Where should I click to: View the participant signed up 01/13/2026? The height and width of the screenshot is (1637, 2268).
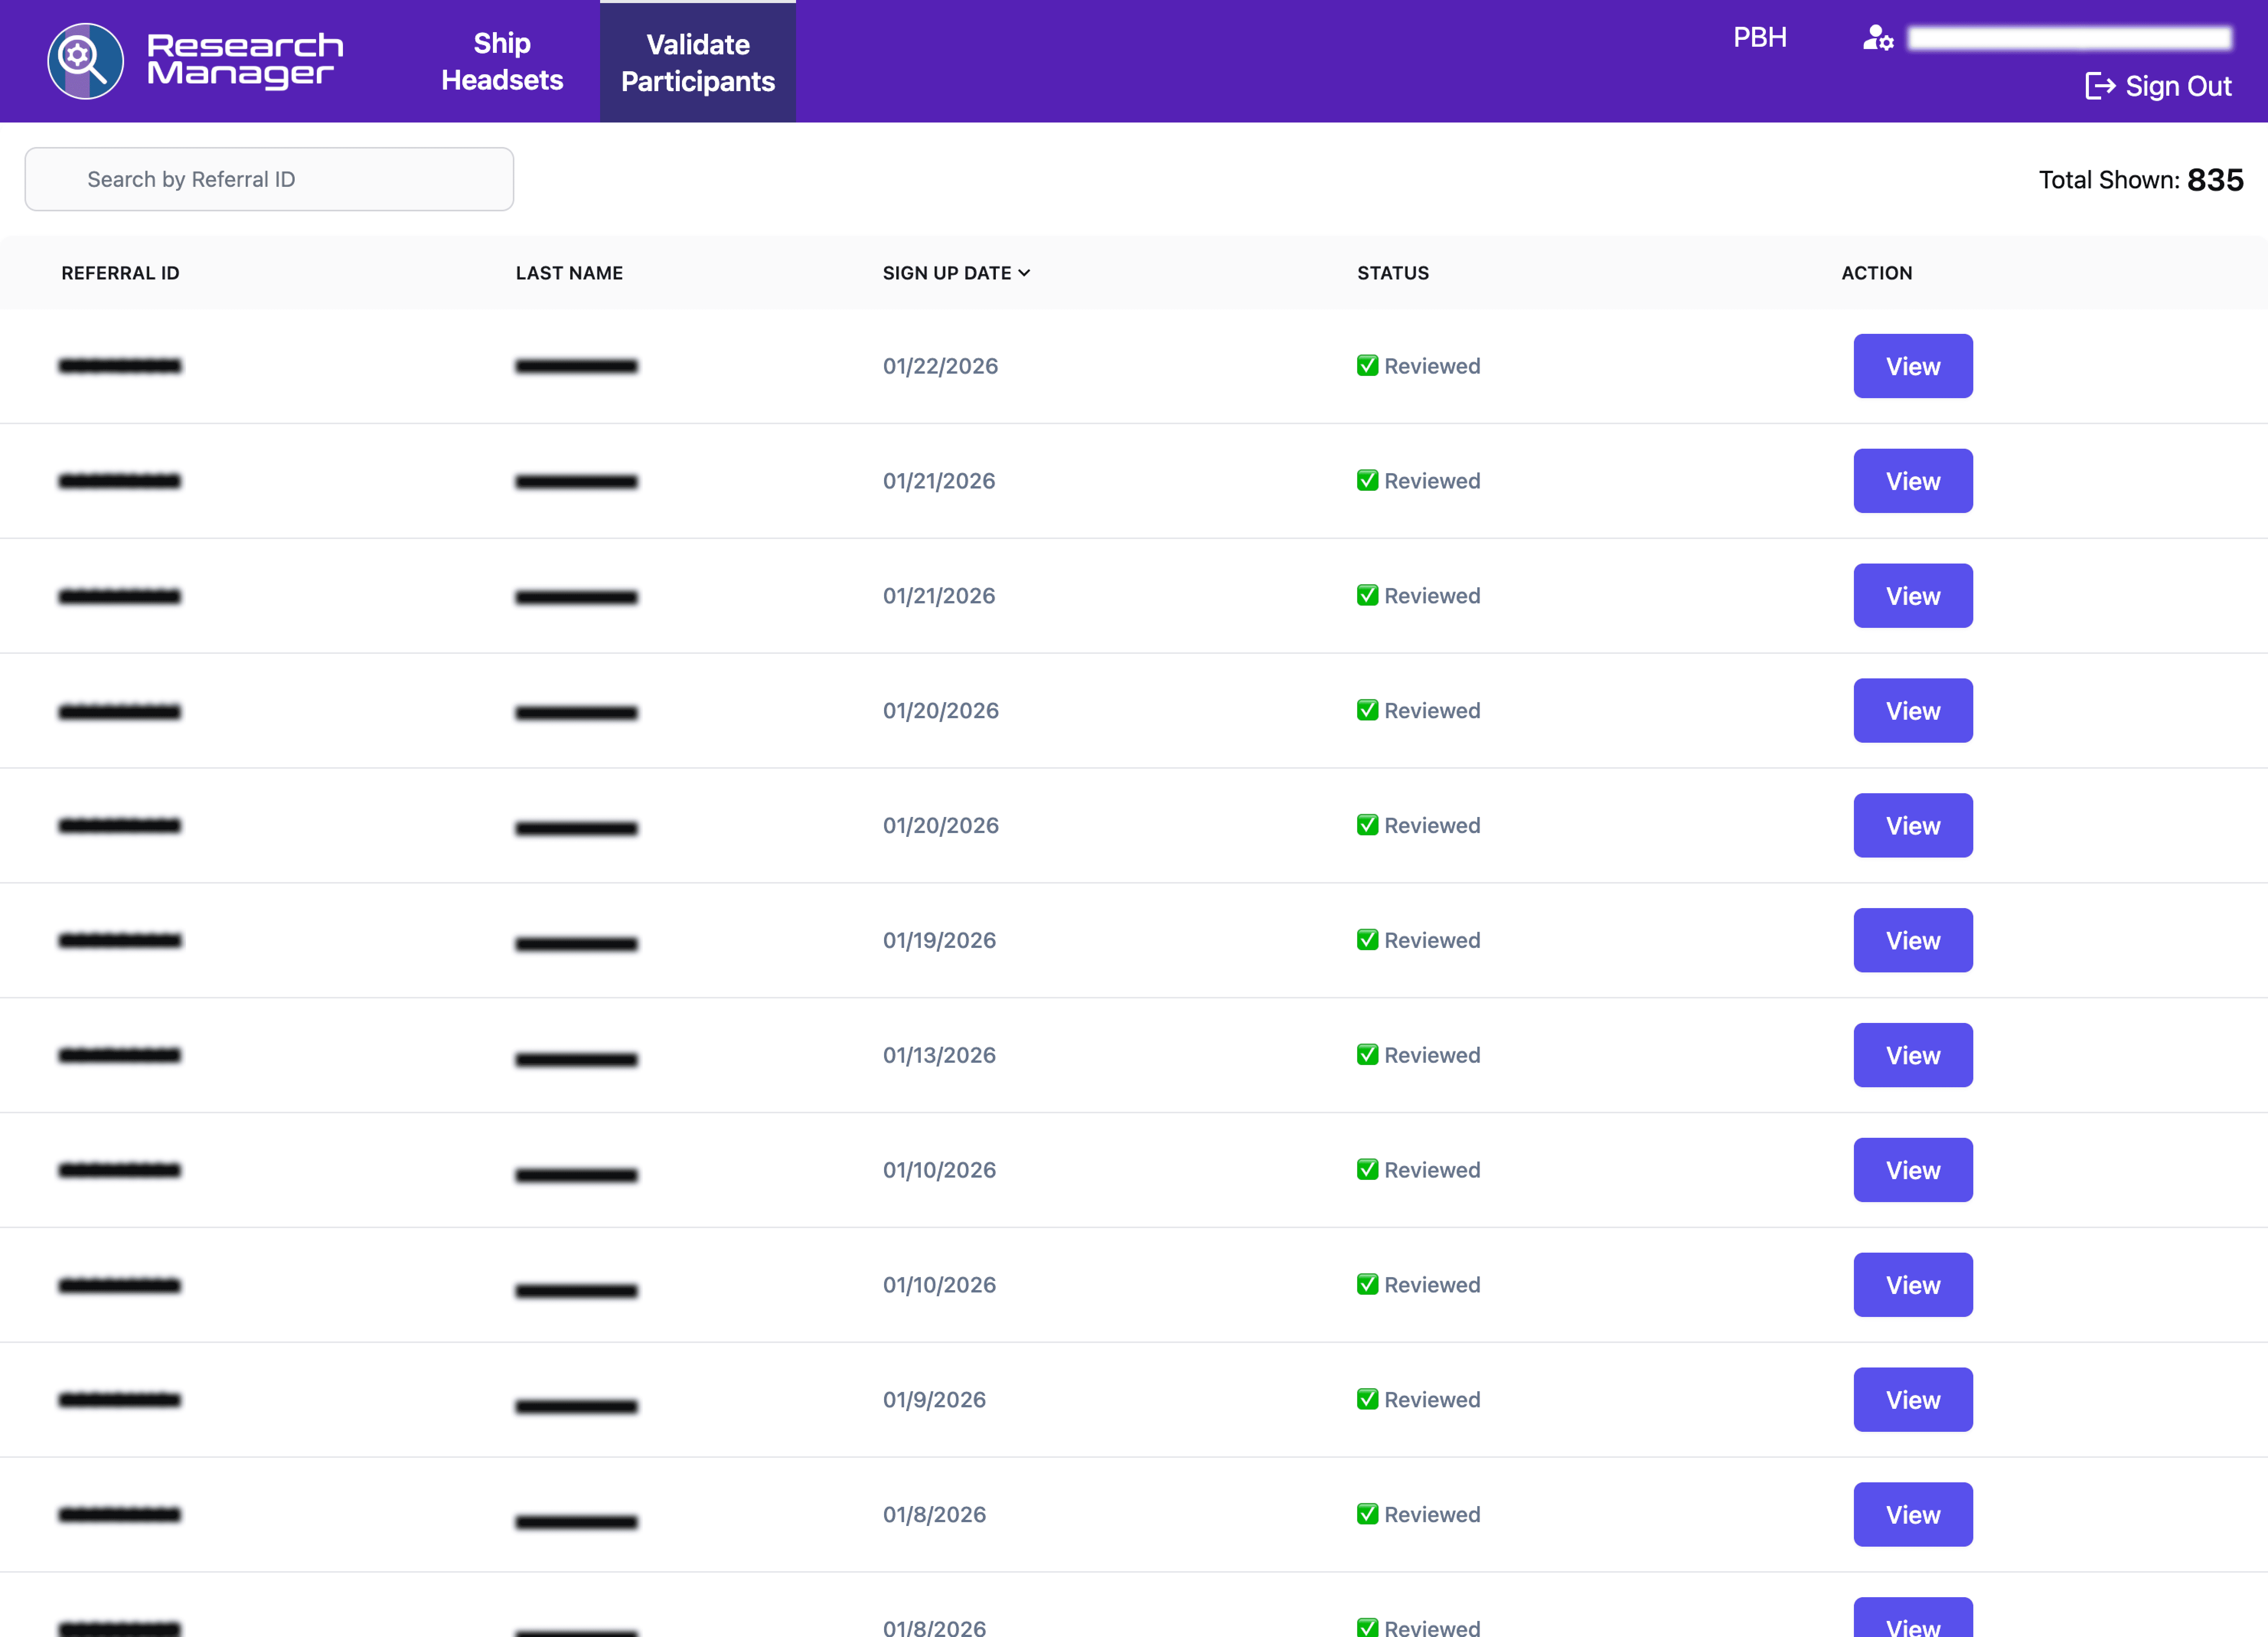coord(1912,1055)
